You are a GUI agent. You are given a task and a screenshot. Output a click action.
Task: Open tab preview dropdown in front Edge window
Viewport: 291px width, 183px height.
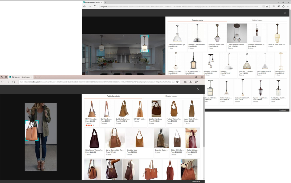tap(40, 77)
